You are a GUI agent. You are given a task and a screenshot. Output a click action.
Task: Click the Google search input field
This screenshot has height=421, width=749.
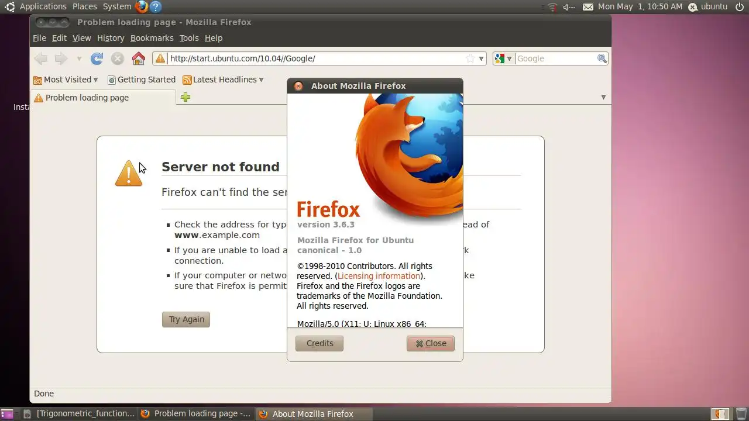[555, 58]
